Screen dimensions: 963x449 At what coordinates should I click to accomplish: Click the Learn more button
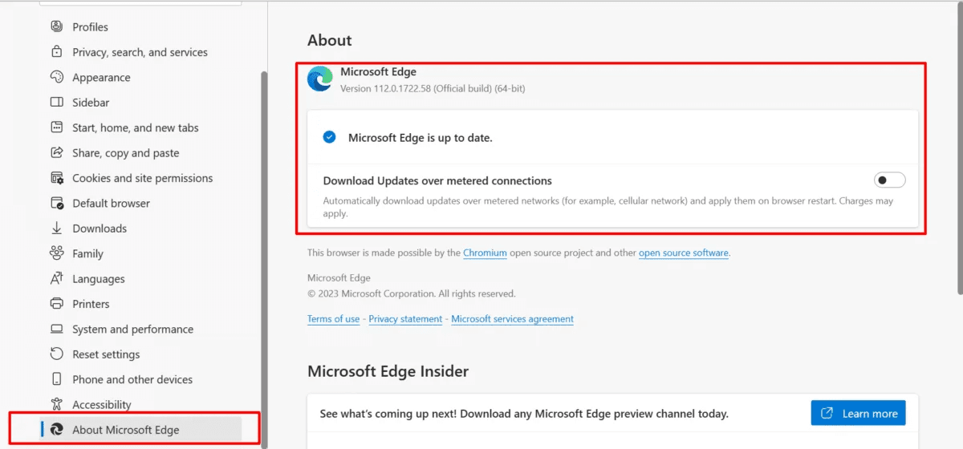click(858, 414)
